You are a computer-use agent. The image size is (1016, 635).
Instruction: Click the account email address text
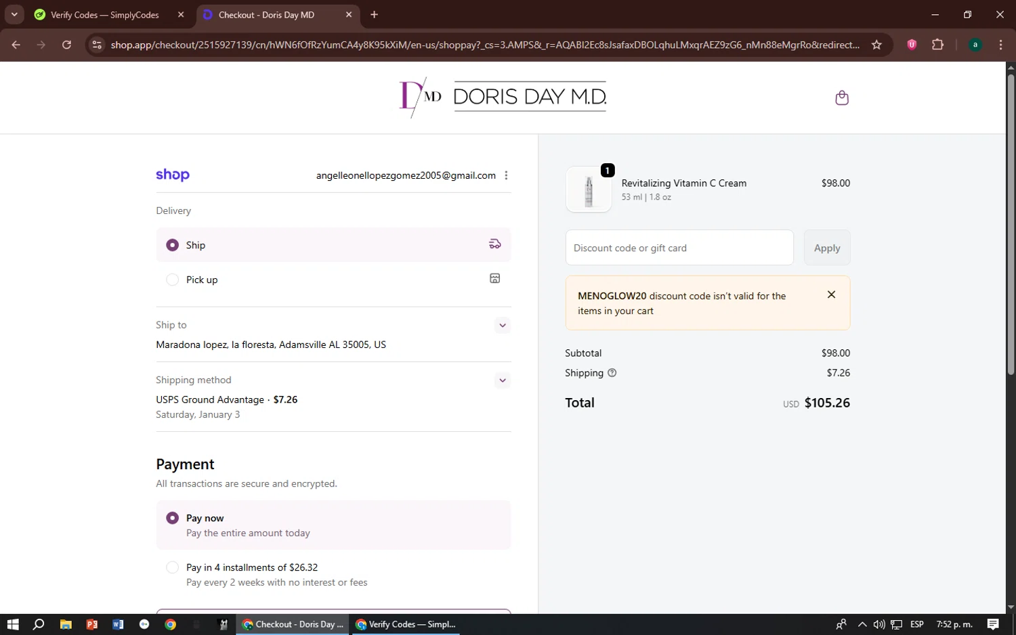(x=406, y=175)
